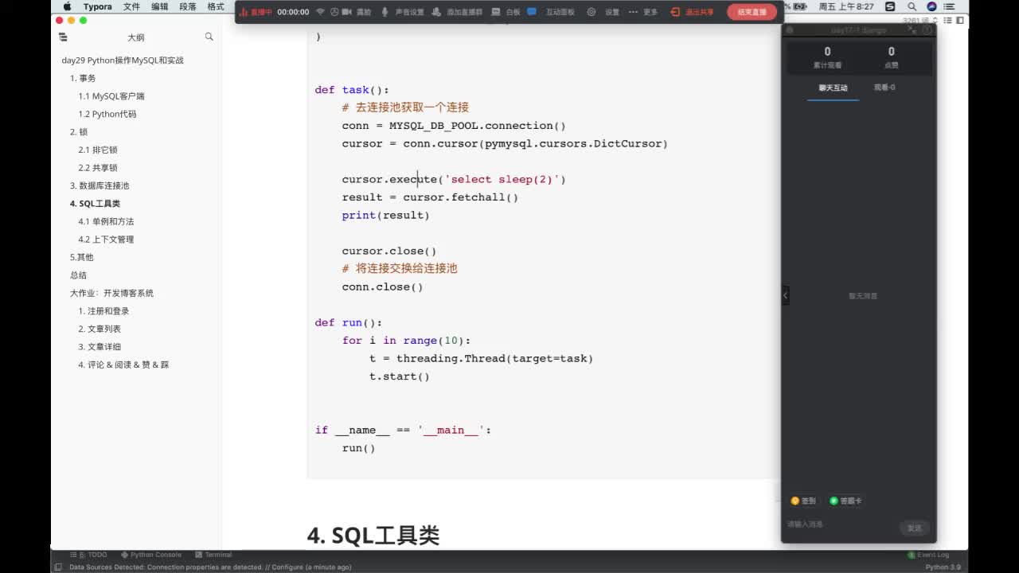Jump to 2. 锁 in outline
Image resolution: width=1019 pixels, height=573 pixels.
[x=79, y=132]
